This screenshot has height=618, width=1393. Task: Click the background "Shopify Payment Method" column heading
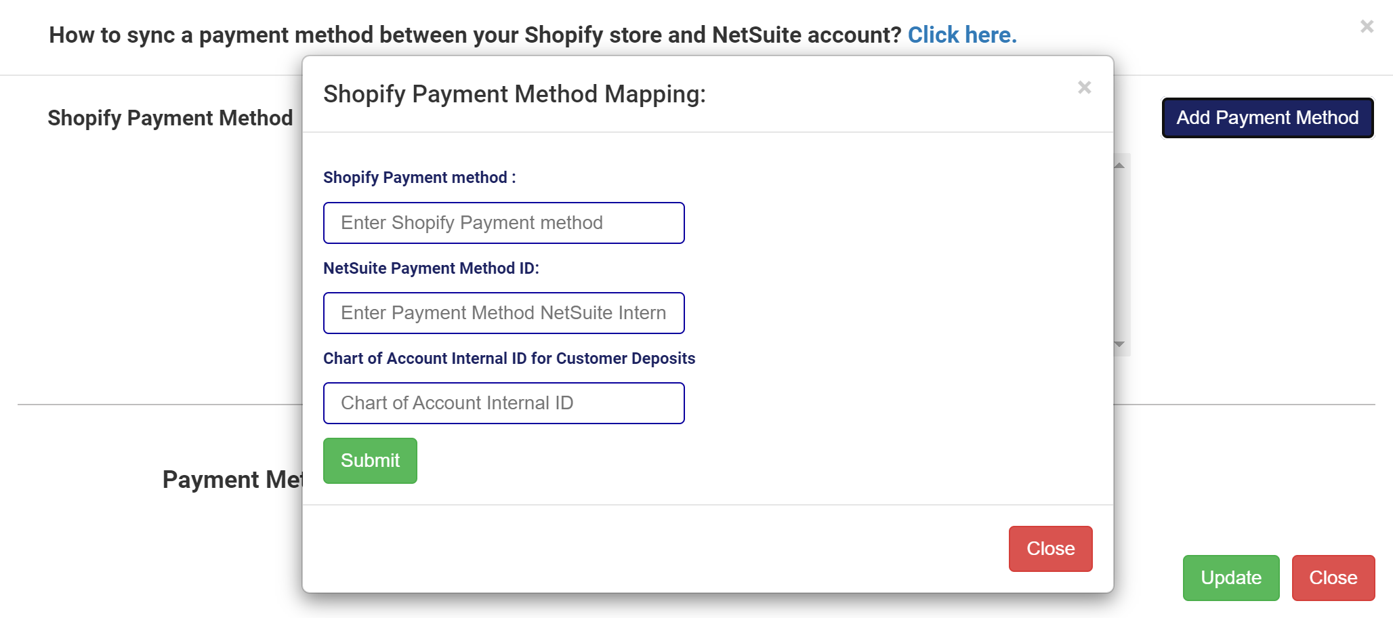pyautogui.click(x=170, y=118)
